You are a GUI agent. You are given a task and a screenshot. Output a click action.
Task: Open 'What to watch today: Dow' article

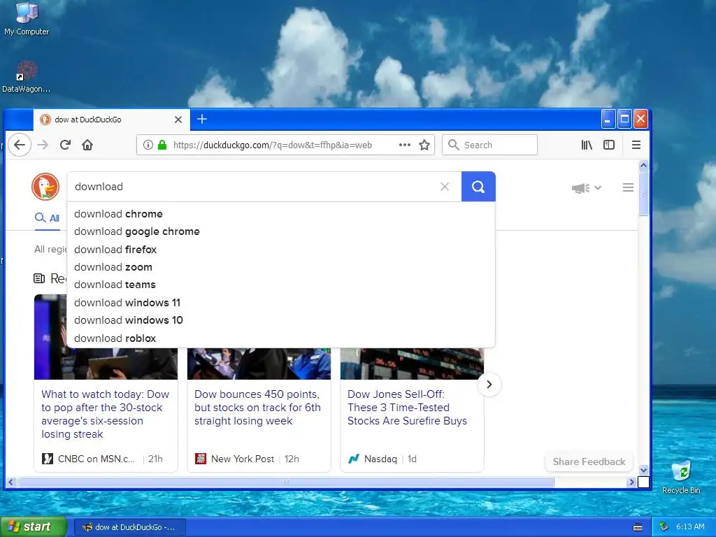click(105, 414)
